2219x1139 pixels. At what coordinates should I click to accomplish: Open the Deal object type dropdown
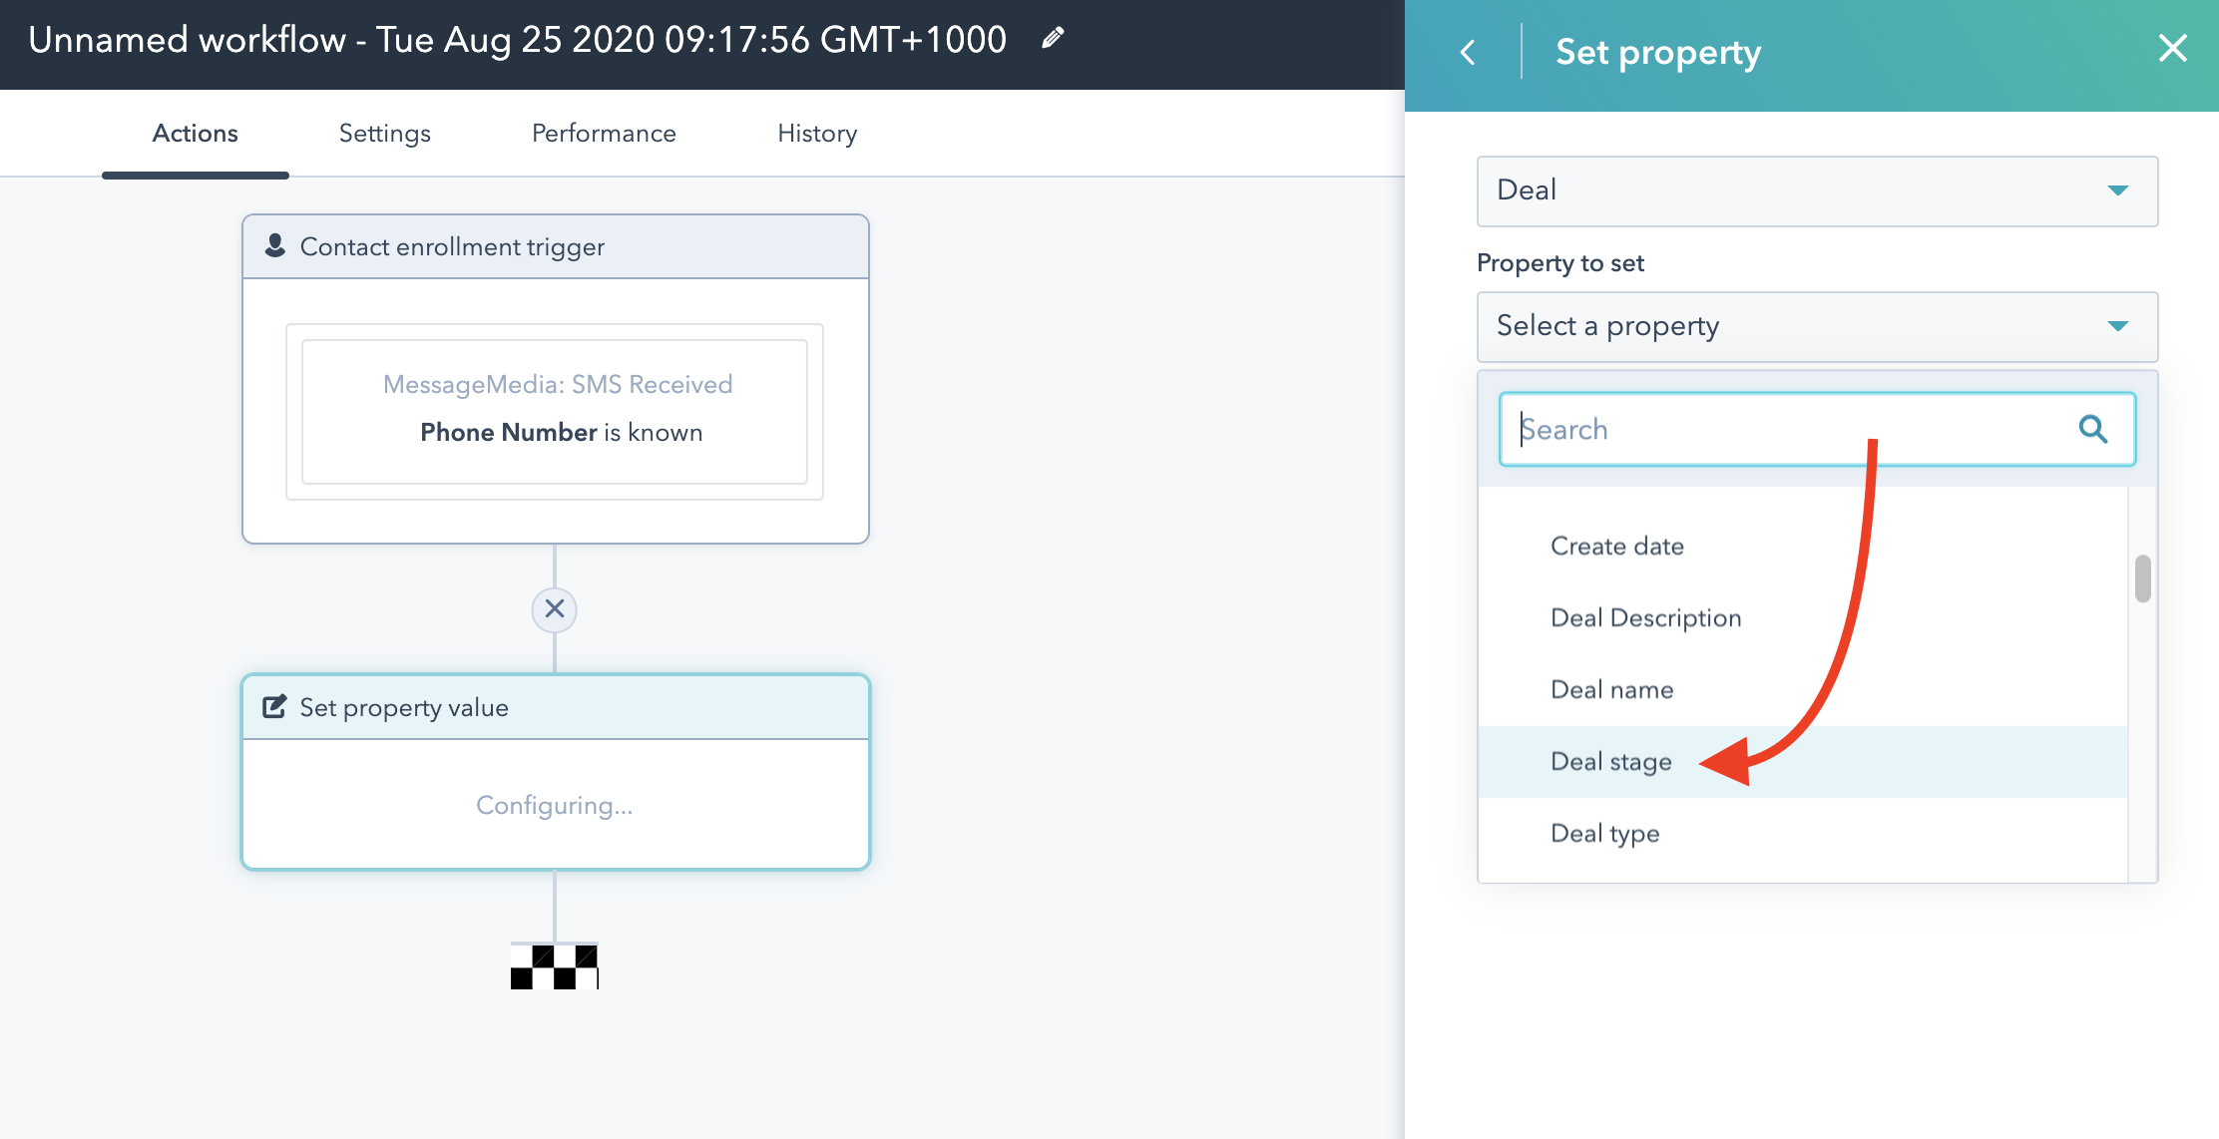1796,190
